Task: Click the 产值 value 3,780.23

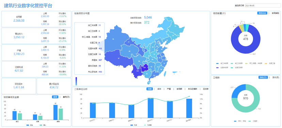Action: 19,54
